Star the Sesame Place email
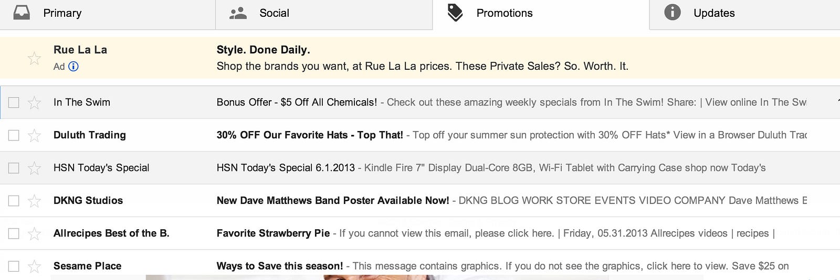 [34, 266]
